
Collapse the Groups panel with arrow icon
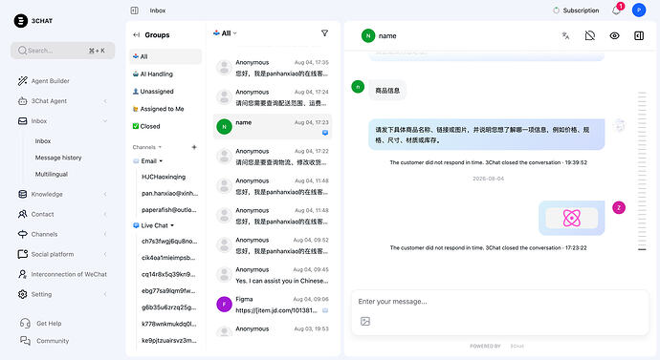[x=136, y=35]
